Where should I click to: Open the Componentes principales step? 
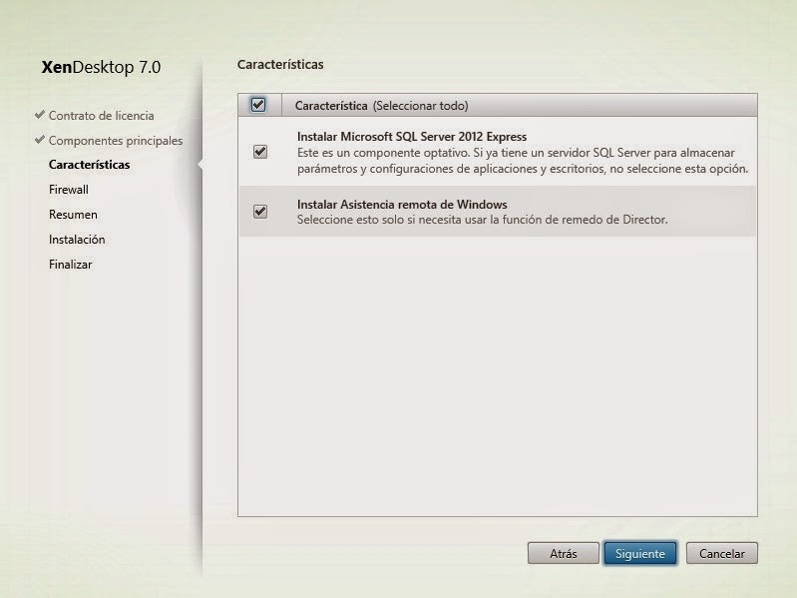pos(116,141)
